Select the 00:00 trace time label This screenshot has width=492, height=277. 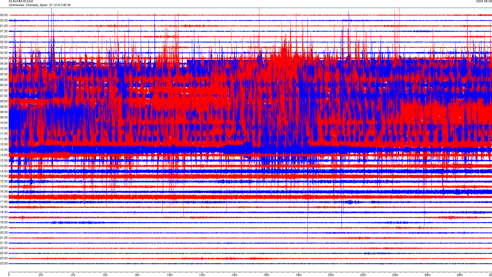pos(4,15)
